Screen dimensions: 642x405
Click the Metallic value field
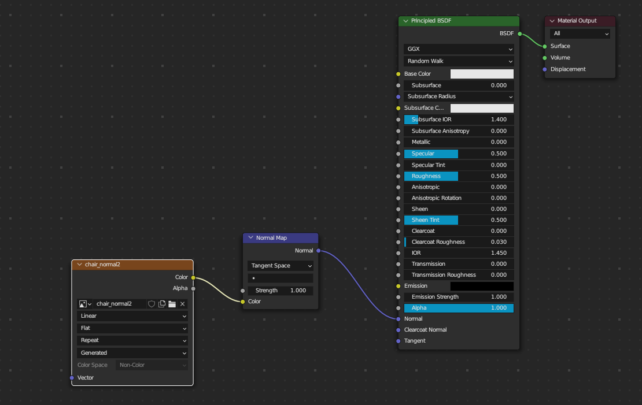click(x=459, y=142)
